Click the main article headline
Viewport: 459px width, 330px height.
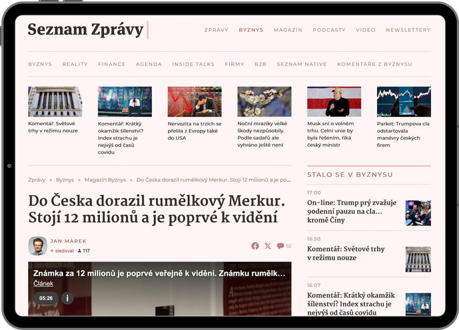click(156, 209)
